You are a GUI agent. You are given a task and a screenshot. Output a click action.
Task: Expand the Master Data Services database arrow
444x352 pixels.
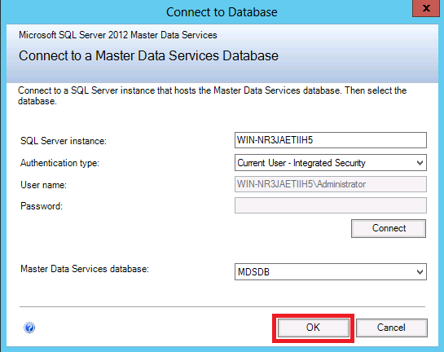420,272
